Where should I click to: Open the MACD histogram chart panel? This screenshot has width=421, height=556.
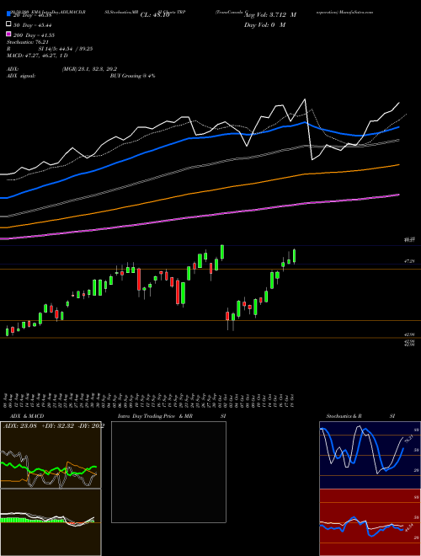pyautogui.click(x=51, y=522)
